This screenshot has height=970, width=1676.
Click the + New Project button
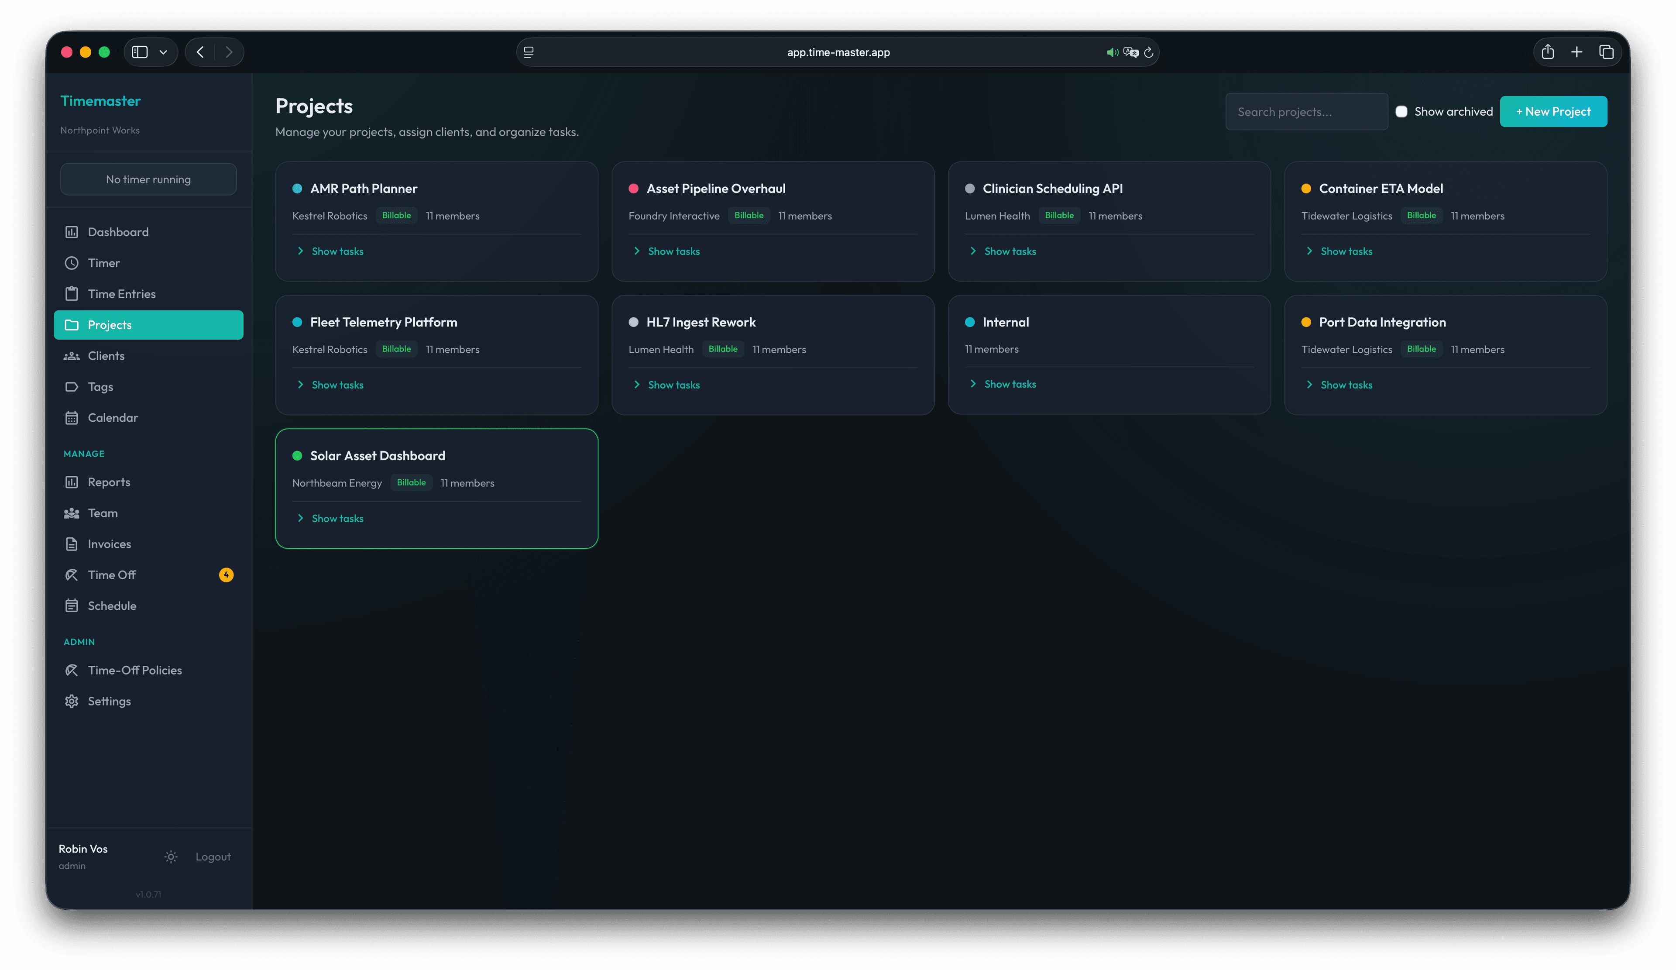[1553, 112]
